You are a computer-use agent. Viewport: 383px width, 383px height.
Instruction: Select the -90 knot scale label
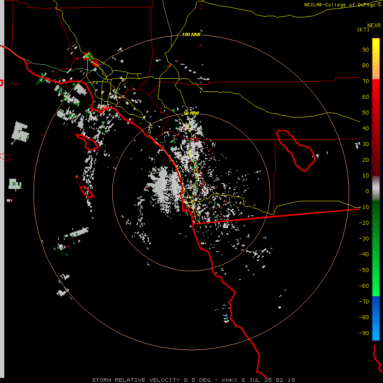point(364,333)
